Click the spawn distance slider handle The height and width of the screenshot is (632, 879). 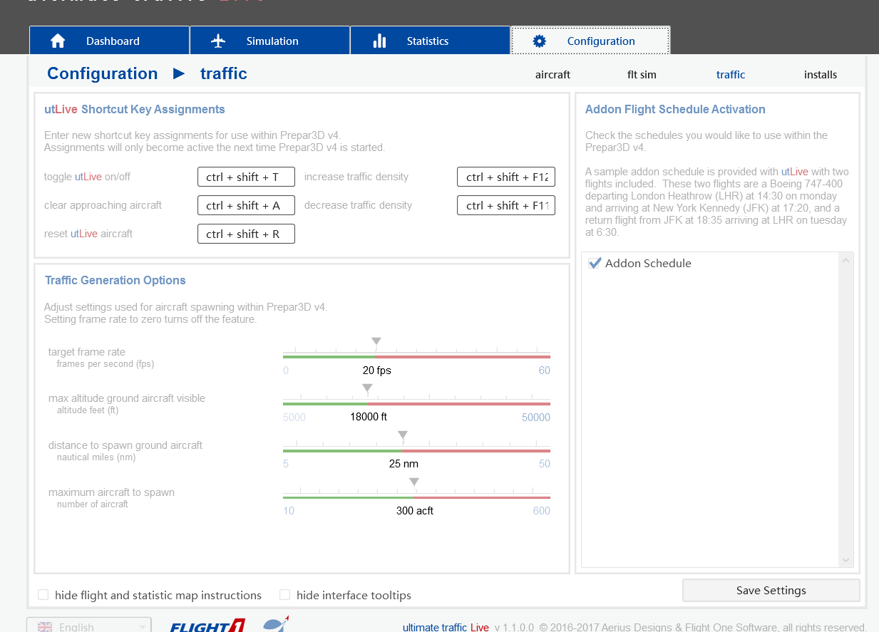[x=402, y=435]
